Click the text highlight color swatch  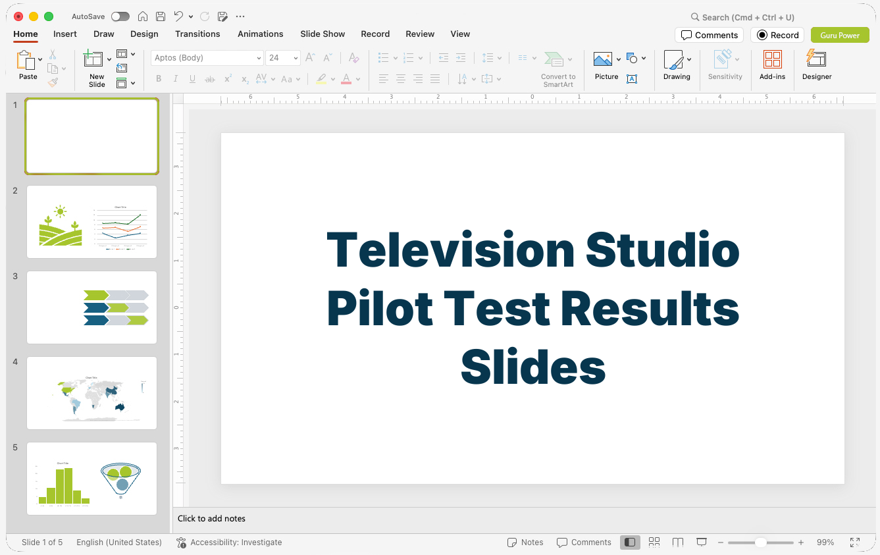click(x=321, y=79)
